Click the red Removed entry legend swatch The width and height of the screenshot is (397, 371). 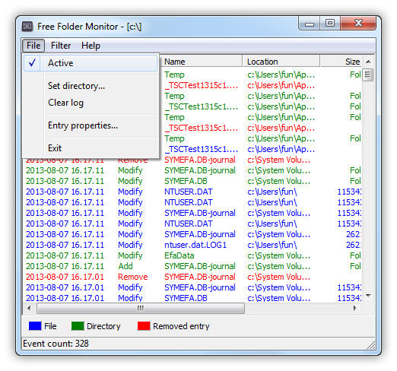pos(144,326)
